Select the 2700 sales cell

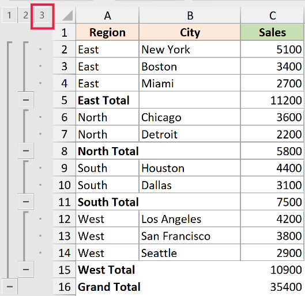coord(272,83)
